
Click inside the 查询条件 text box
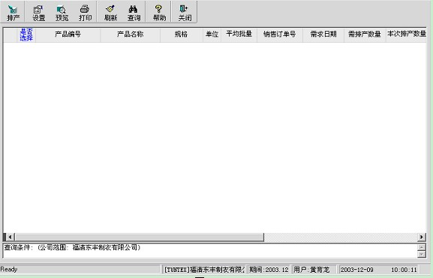tap(210, 251)
